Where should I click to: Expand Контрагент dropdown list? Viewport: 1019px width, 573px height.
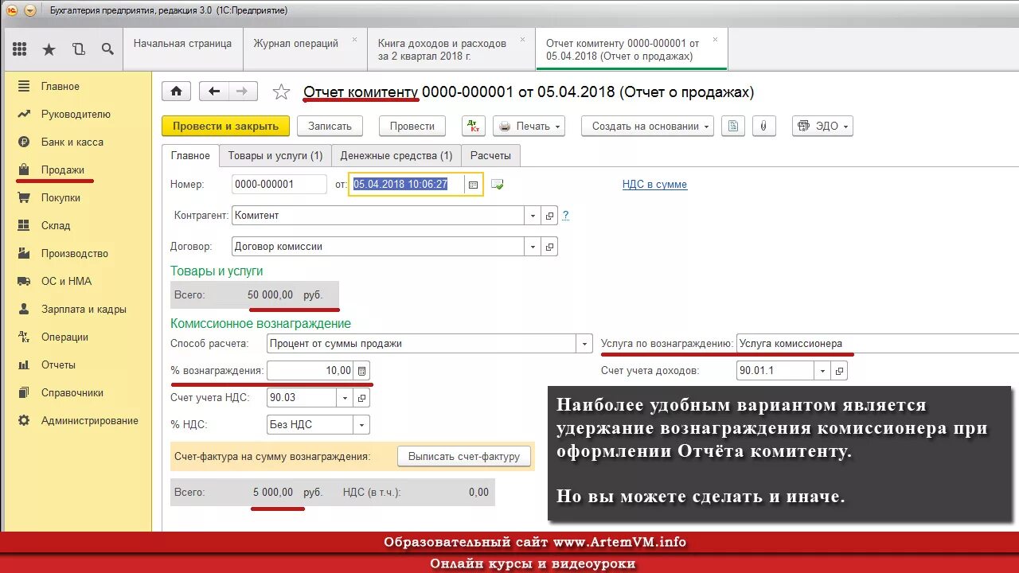[533, 216]
